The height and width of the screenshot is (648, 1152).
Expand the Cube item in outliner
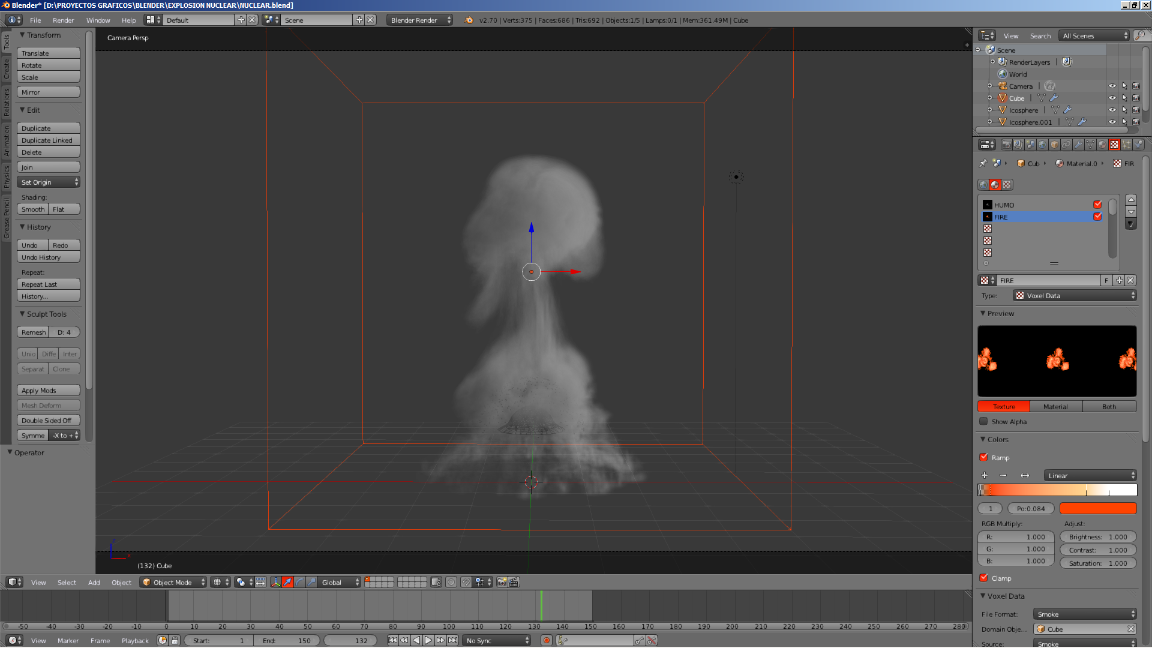(989, 98)
